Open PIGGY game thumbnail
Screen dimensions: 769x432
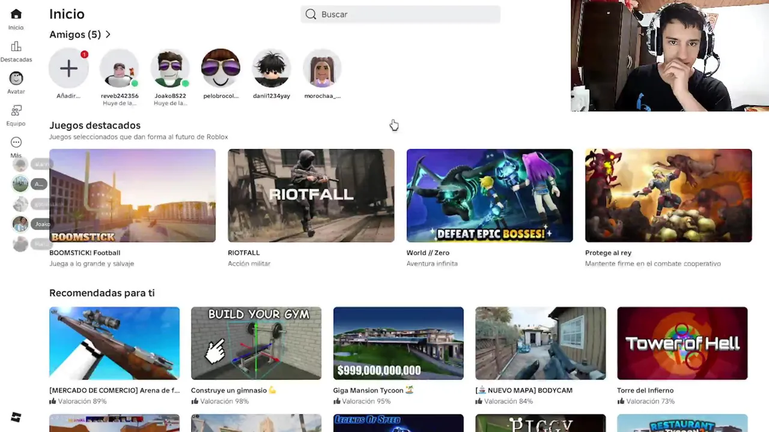[x=541, y=423]
